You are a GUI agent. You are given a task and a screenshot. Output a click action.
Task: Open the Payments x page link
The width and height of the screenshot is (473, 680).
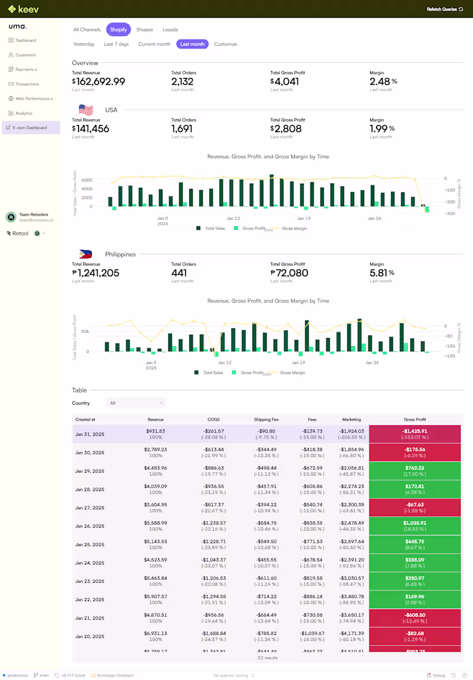coord(26,69)
